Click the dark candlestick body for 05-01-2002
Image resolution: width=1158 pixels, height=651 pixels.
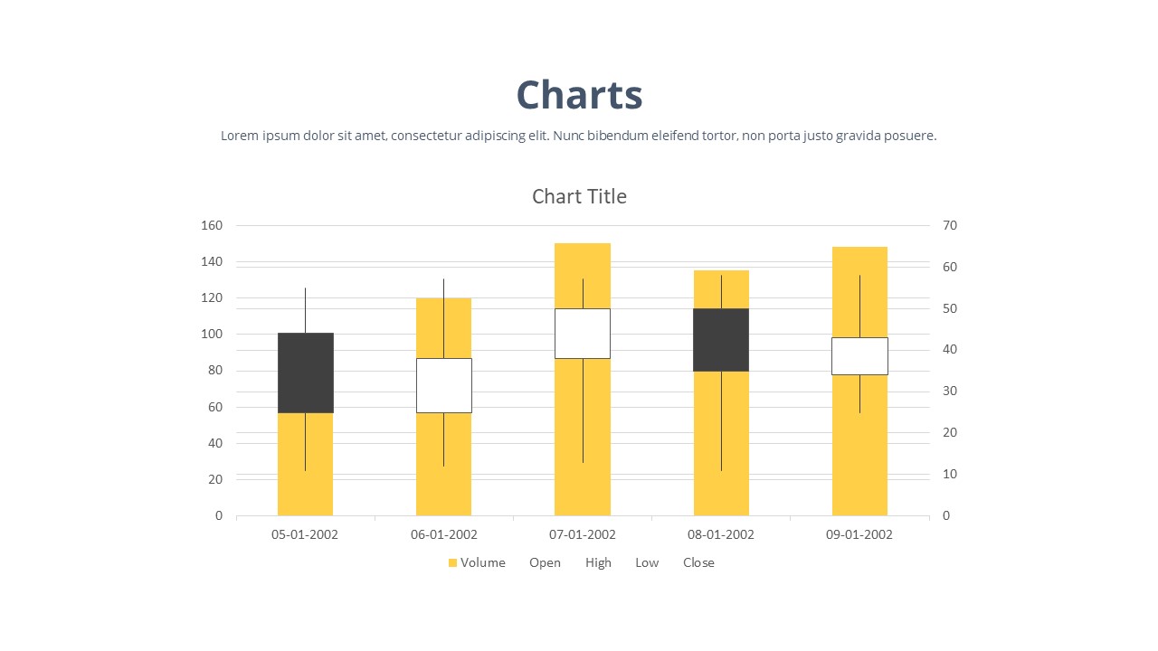[x=305, y=373]
